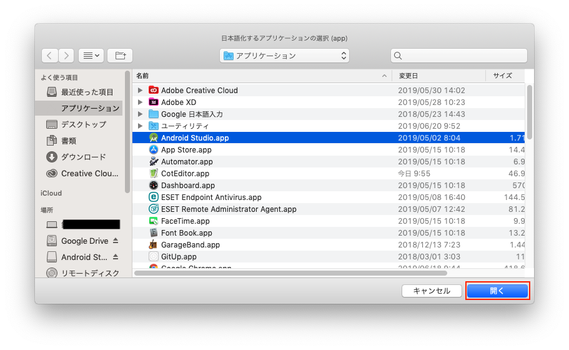This screenshot has height=350, width=569.
Task: Click the ユーティリティ folder icon
Action: (x=154, y=126)
